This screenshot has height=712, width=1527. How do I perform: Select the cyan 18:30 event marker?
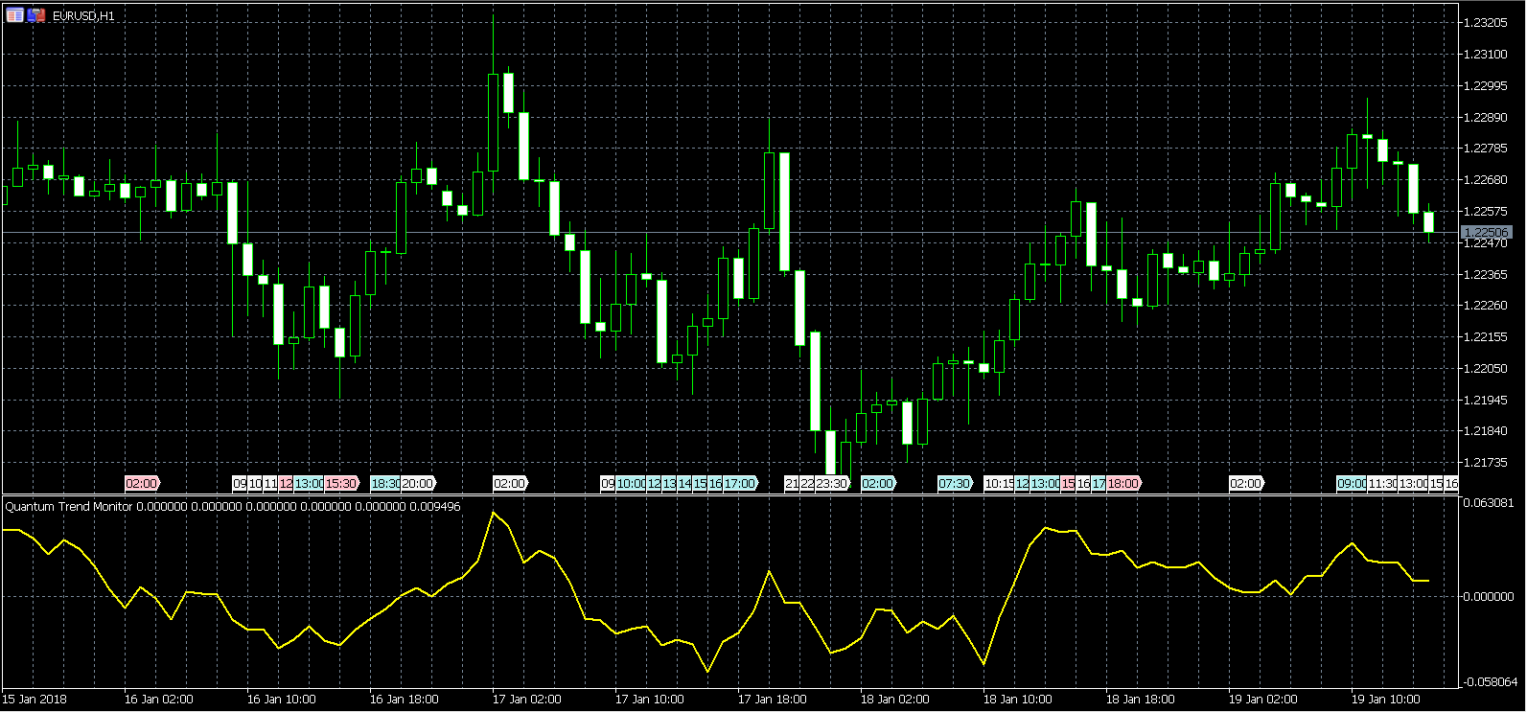384,484
